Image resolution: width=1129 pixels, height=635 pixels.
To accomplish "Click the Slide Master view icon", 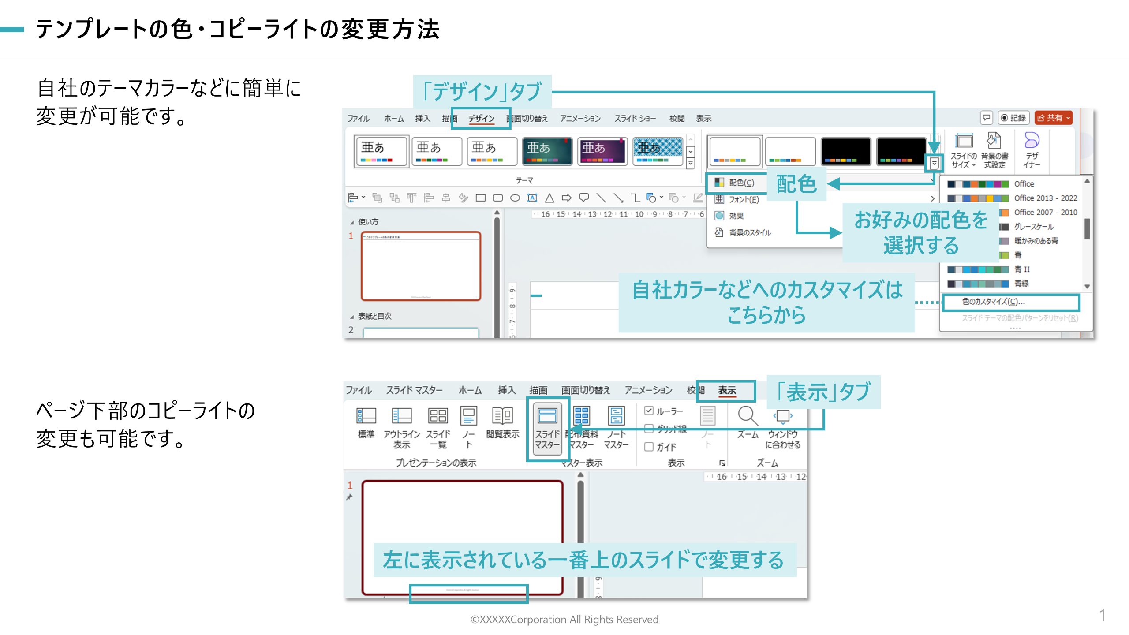I will pyautogui.click(x=547, y=417).
